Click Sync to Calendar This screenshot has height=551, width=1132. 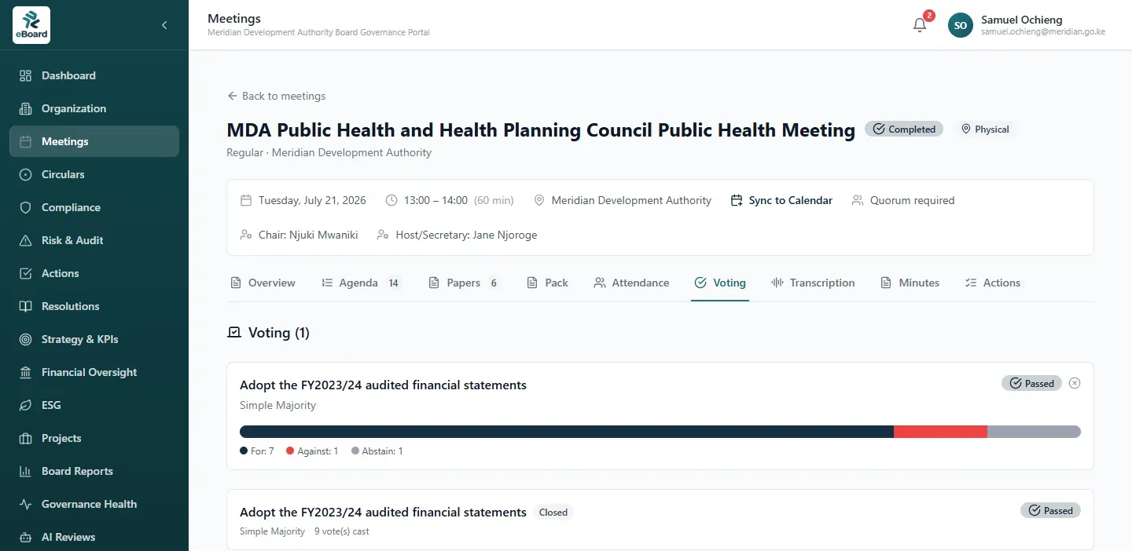(x=781, y=200)
